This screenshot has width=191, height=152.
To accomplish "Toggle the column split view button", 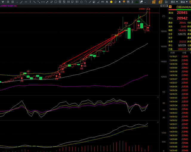I will tap(167, 6).
